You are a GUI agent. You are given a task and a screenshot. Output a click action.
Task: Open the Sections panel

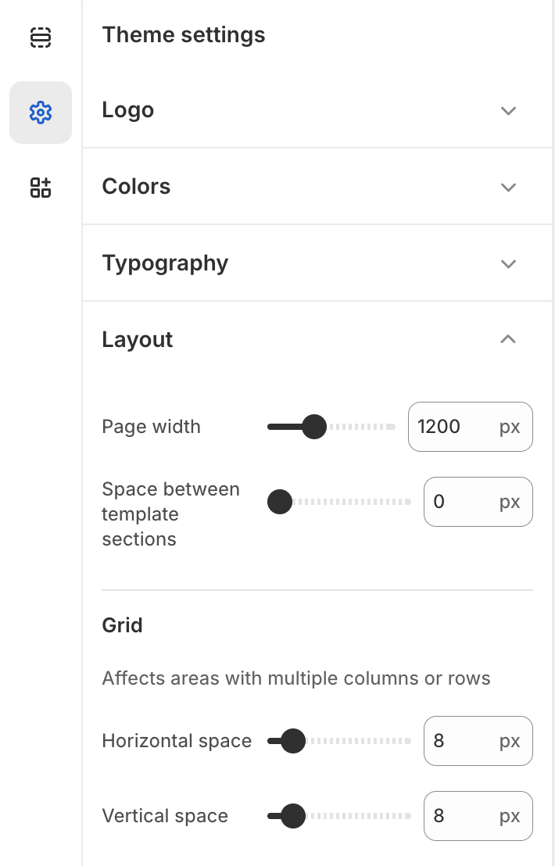tap(41, 37)
